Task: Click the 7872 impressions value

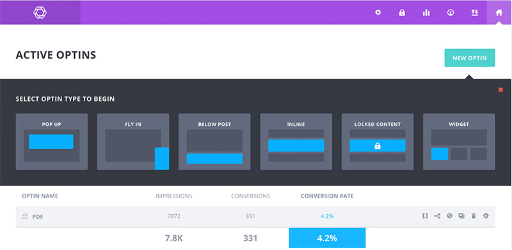Action: point(173,216)
